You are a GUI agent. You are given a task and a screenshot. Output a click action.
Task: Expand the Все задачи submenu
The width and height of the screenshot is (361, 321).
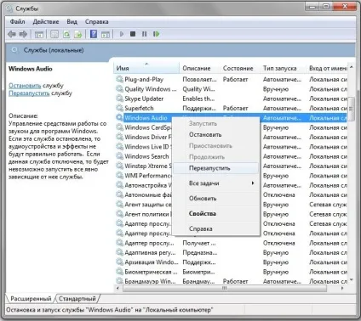click(x=215, y=183)
